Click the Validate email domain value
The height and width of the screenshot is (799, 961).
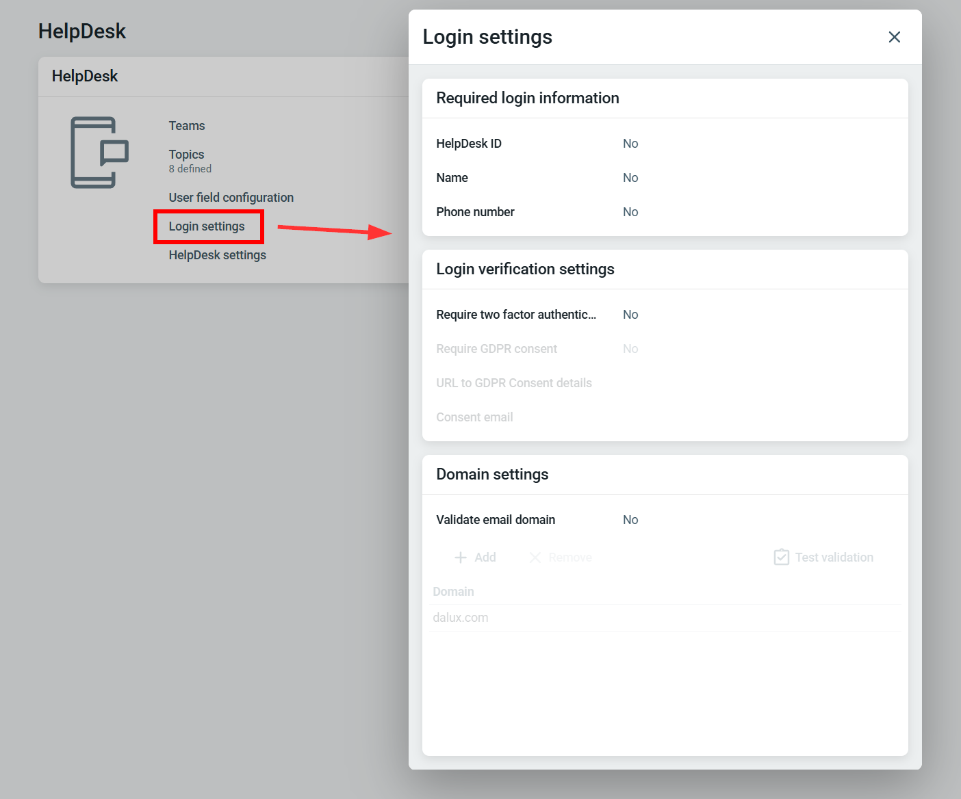[630, 520]
